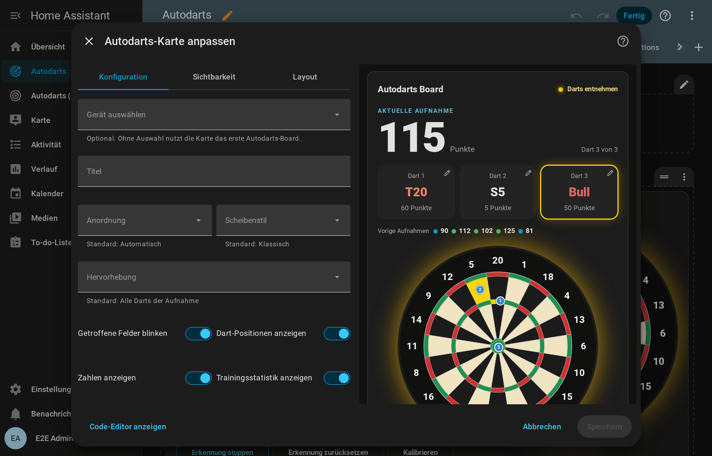Edit Dart 3 pencil icon

610,173
